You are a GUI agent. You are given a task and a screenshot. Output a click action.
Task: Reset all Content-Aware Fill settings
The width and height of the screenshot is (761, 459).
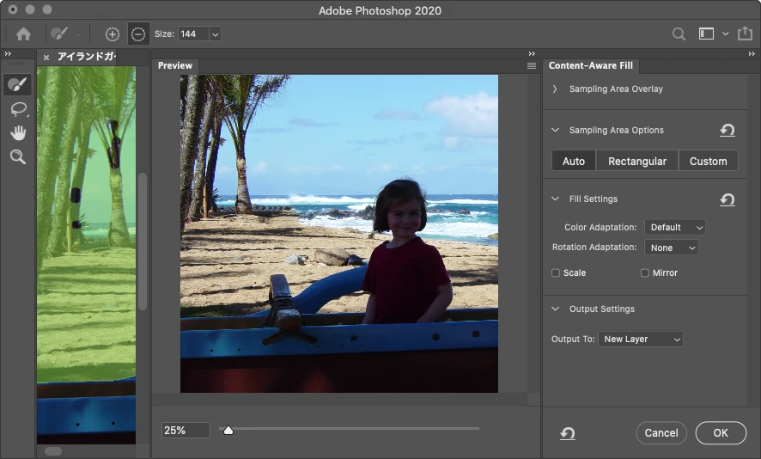[x=568, y=433]
